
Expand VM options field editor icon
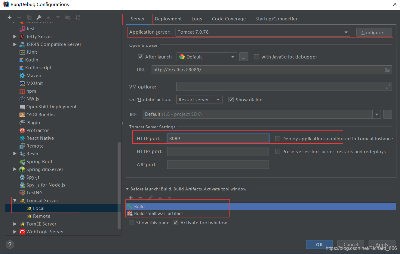pos(388,87)
